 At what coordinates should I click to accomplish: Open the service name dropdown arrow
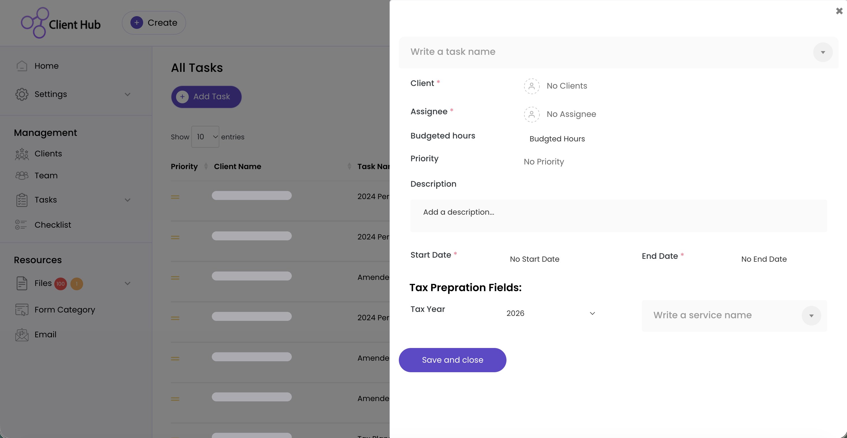pyautogui.click(x=811, y=316)
